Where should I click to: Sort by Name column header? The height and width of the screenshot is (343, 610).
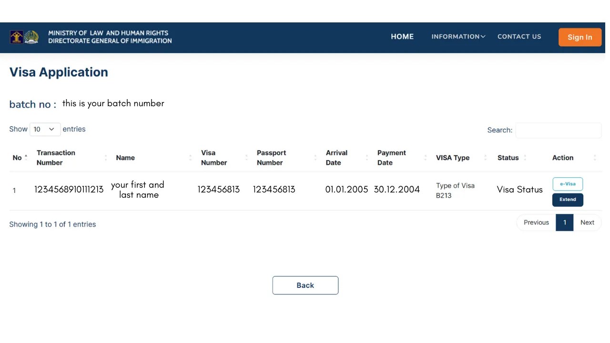153,158
